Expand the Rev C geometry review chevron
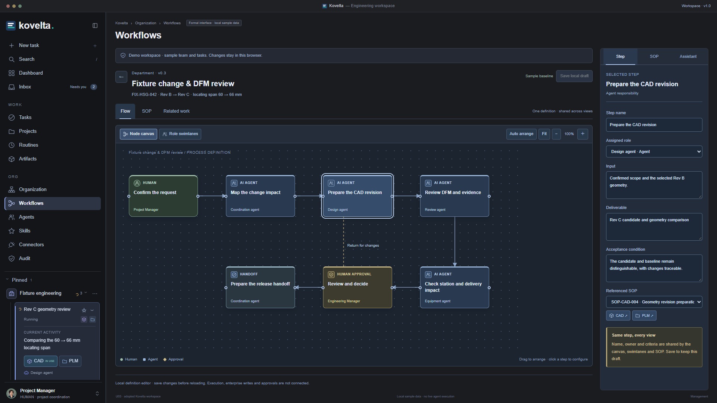The height and width of the screenshot is (403, 717). click(x=92, y=310)
